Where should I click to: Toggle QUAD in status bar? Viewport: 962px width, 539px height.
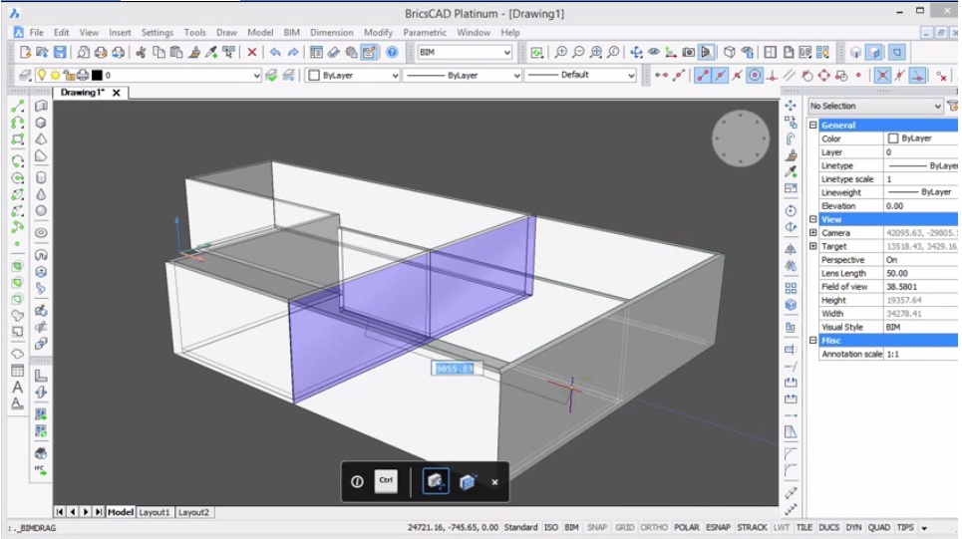pos(878,527)
